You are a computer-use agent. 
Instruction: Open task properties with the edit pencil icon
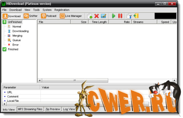pyautogui.click(x=104, y=16)
